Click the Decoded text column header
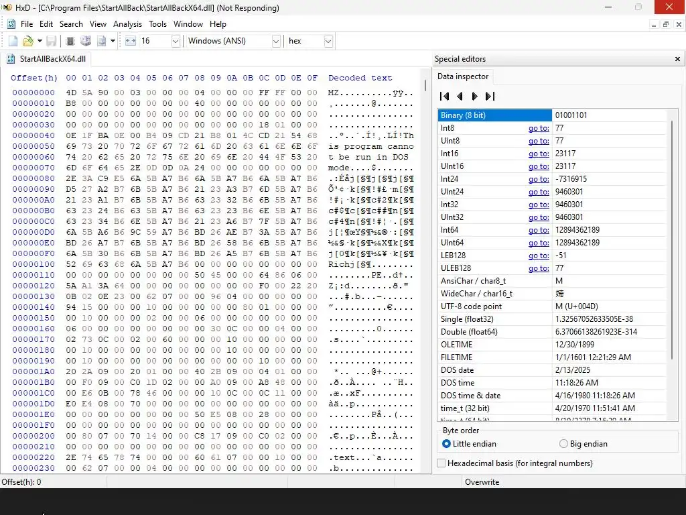Screen dimensions: 686x515 (360, 78)
